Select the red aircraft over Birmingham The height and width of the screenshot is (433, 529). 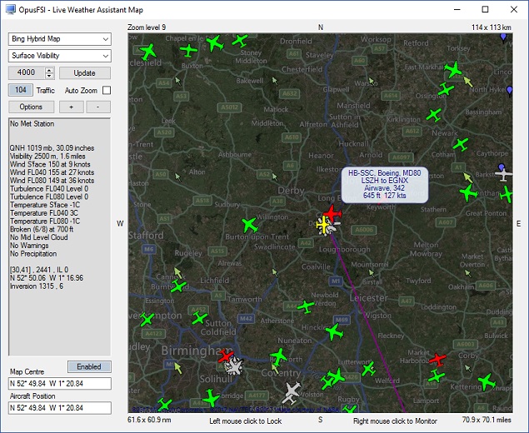click(225, 356)
